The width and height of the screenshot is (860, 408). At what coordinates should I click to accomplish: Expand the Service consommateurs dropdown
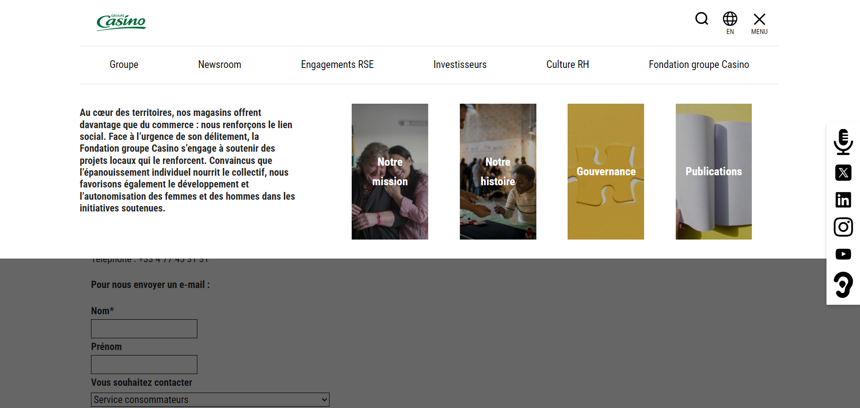[210, 400]
